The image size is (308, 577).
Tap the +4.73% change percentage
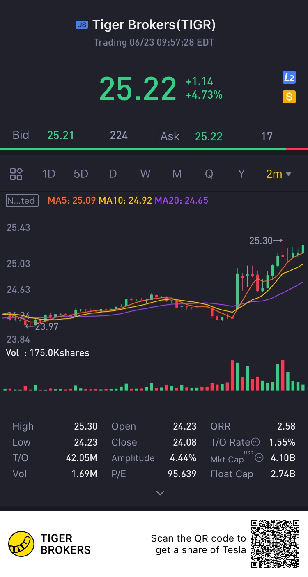pos(204,95)
